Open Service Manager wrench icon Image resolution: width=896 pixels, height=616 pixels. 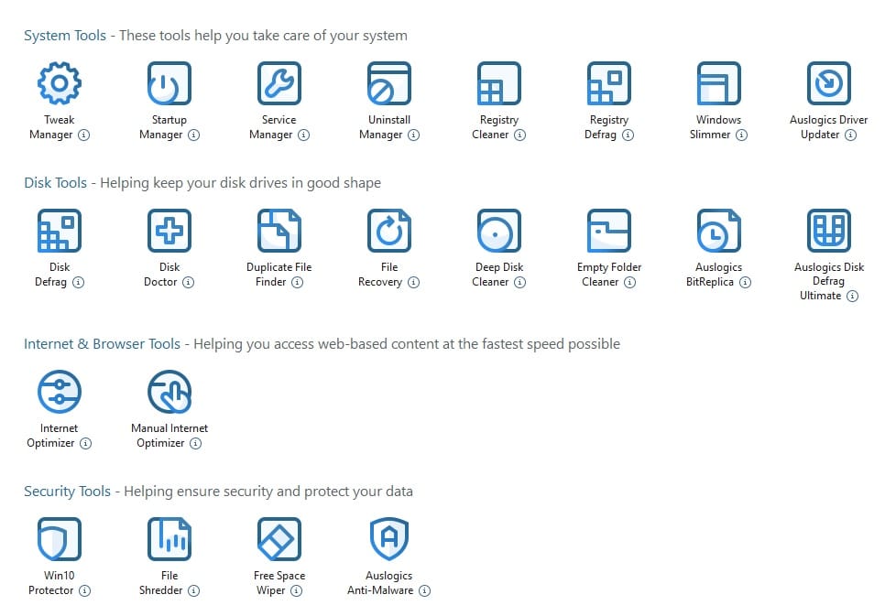point(279,83)
